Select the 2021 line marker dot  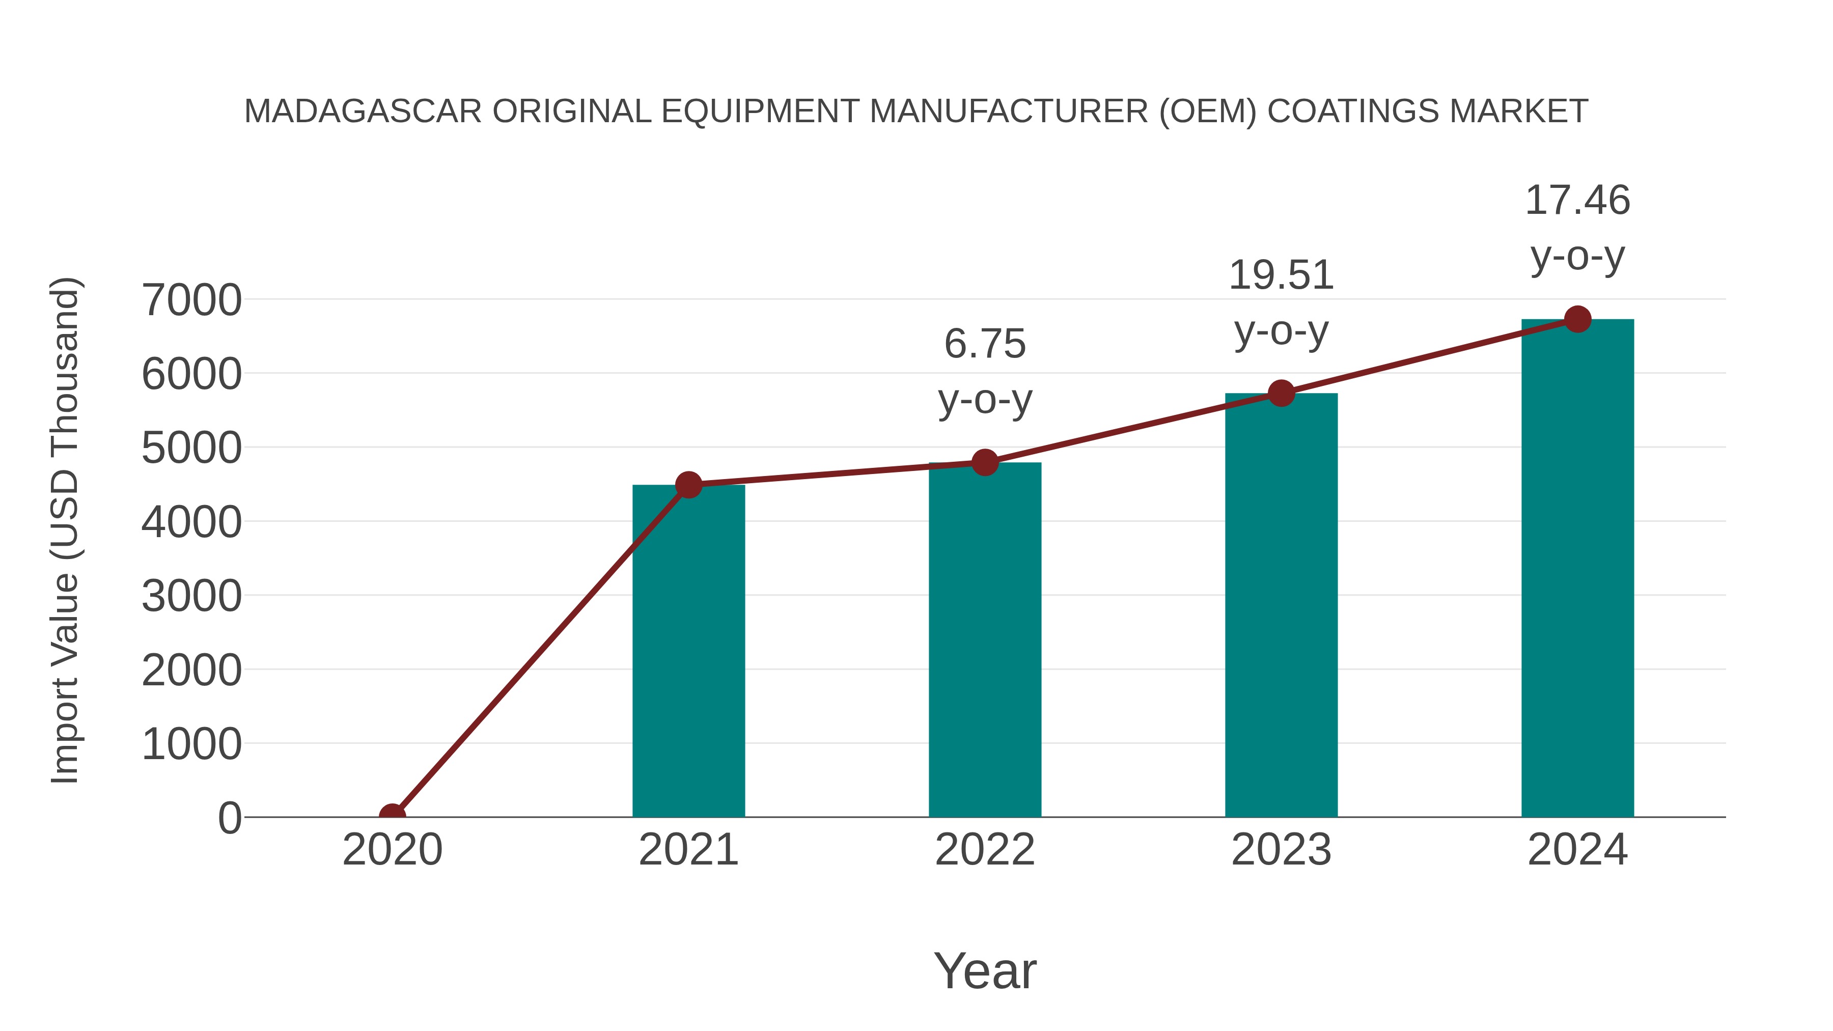click(688, 485)
